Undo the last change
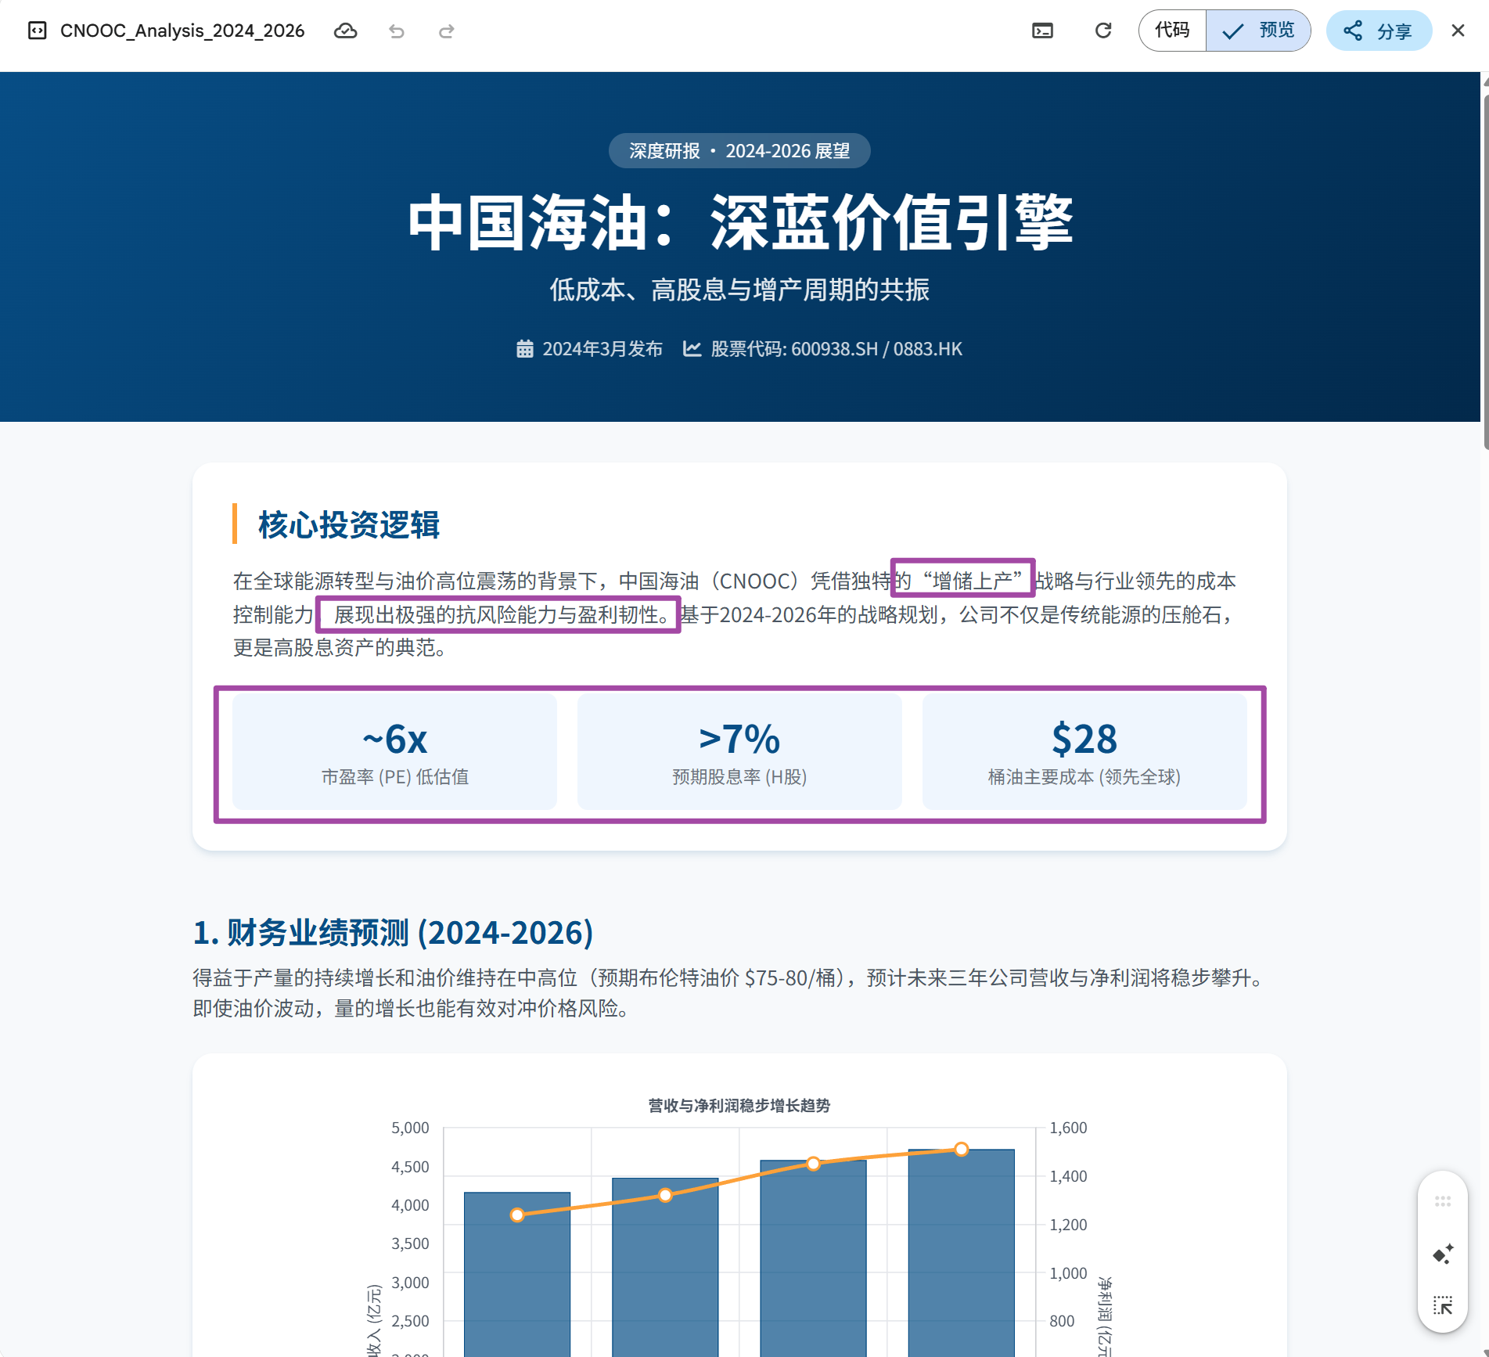Image resolution: width=1489 pixels, height=1357 pixels. pos(397,31)
